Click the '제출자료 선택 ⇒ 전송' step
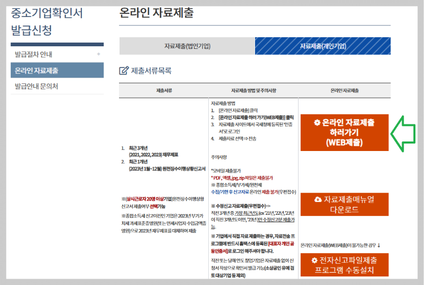The width and height of the screenshot is (425, 285). [x=237, y=139]
